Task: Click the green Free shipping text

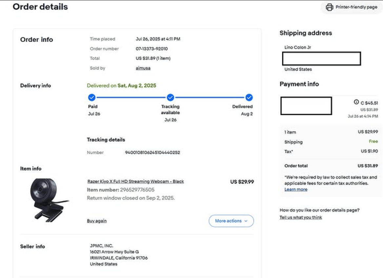Action: [373, 141]
